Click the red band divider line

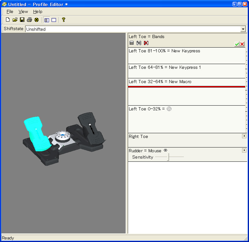click(x=187, y=87)
